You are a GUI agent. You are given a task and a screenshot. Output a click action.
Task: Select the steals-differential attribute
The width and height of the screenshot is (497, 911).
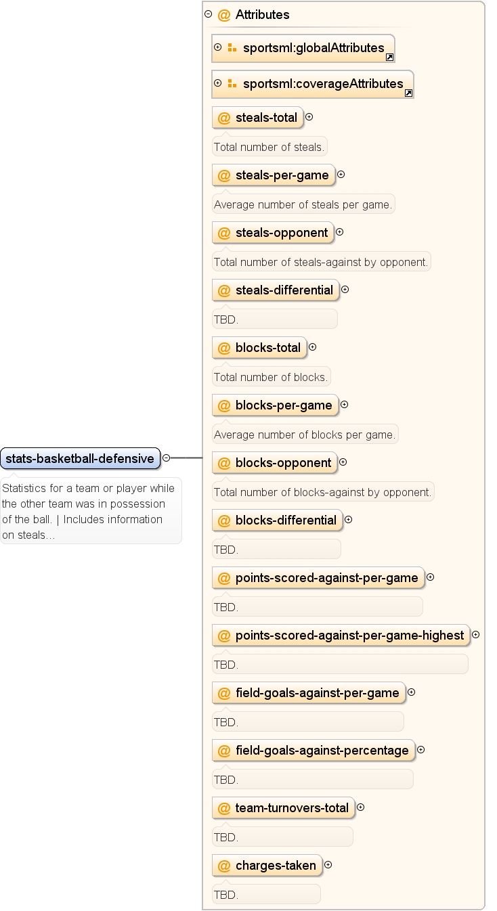pyautogui.click(x=276, y=290)
